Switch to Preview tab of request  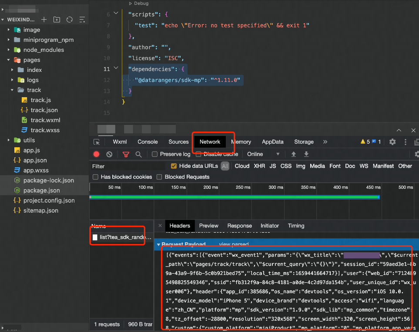pyautogui.click(x=209, y=226)
